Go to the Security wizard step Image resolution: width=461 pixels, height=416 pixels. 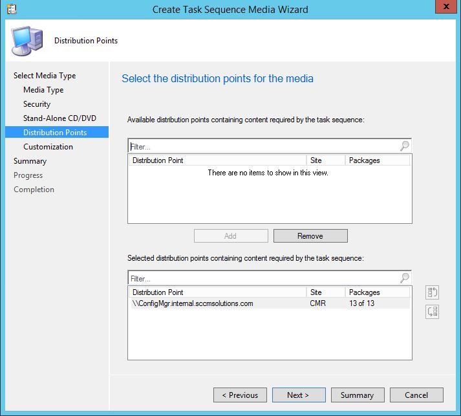[37, 104]
